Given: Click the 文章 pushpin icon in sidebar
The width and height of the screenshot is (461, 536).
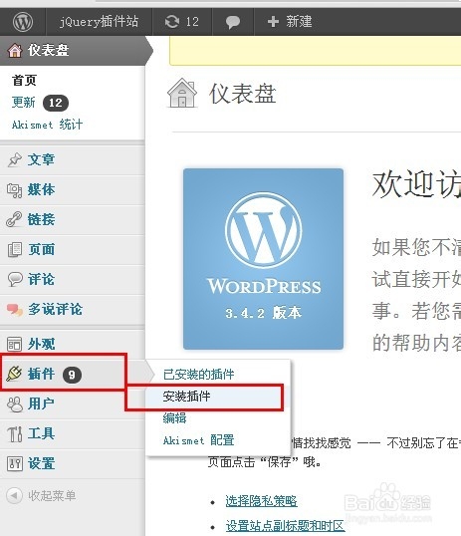Looking at the screenshot, I should [15, 159].
